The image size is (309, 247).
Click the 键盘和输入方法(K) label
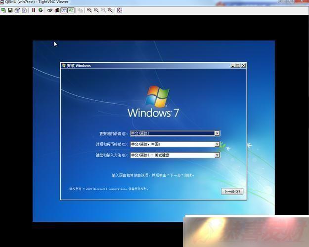tap(112, 155)
